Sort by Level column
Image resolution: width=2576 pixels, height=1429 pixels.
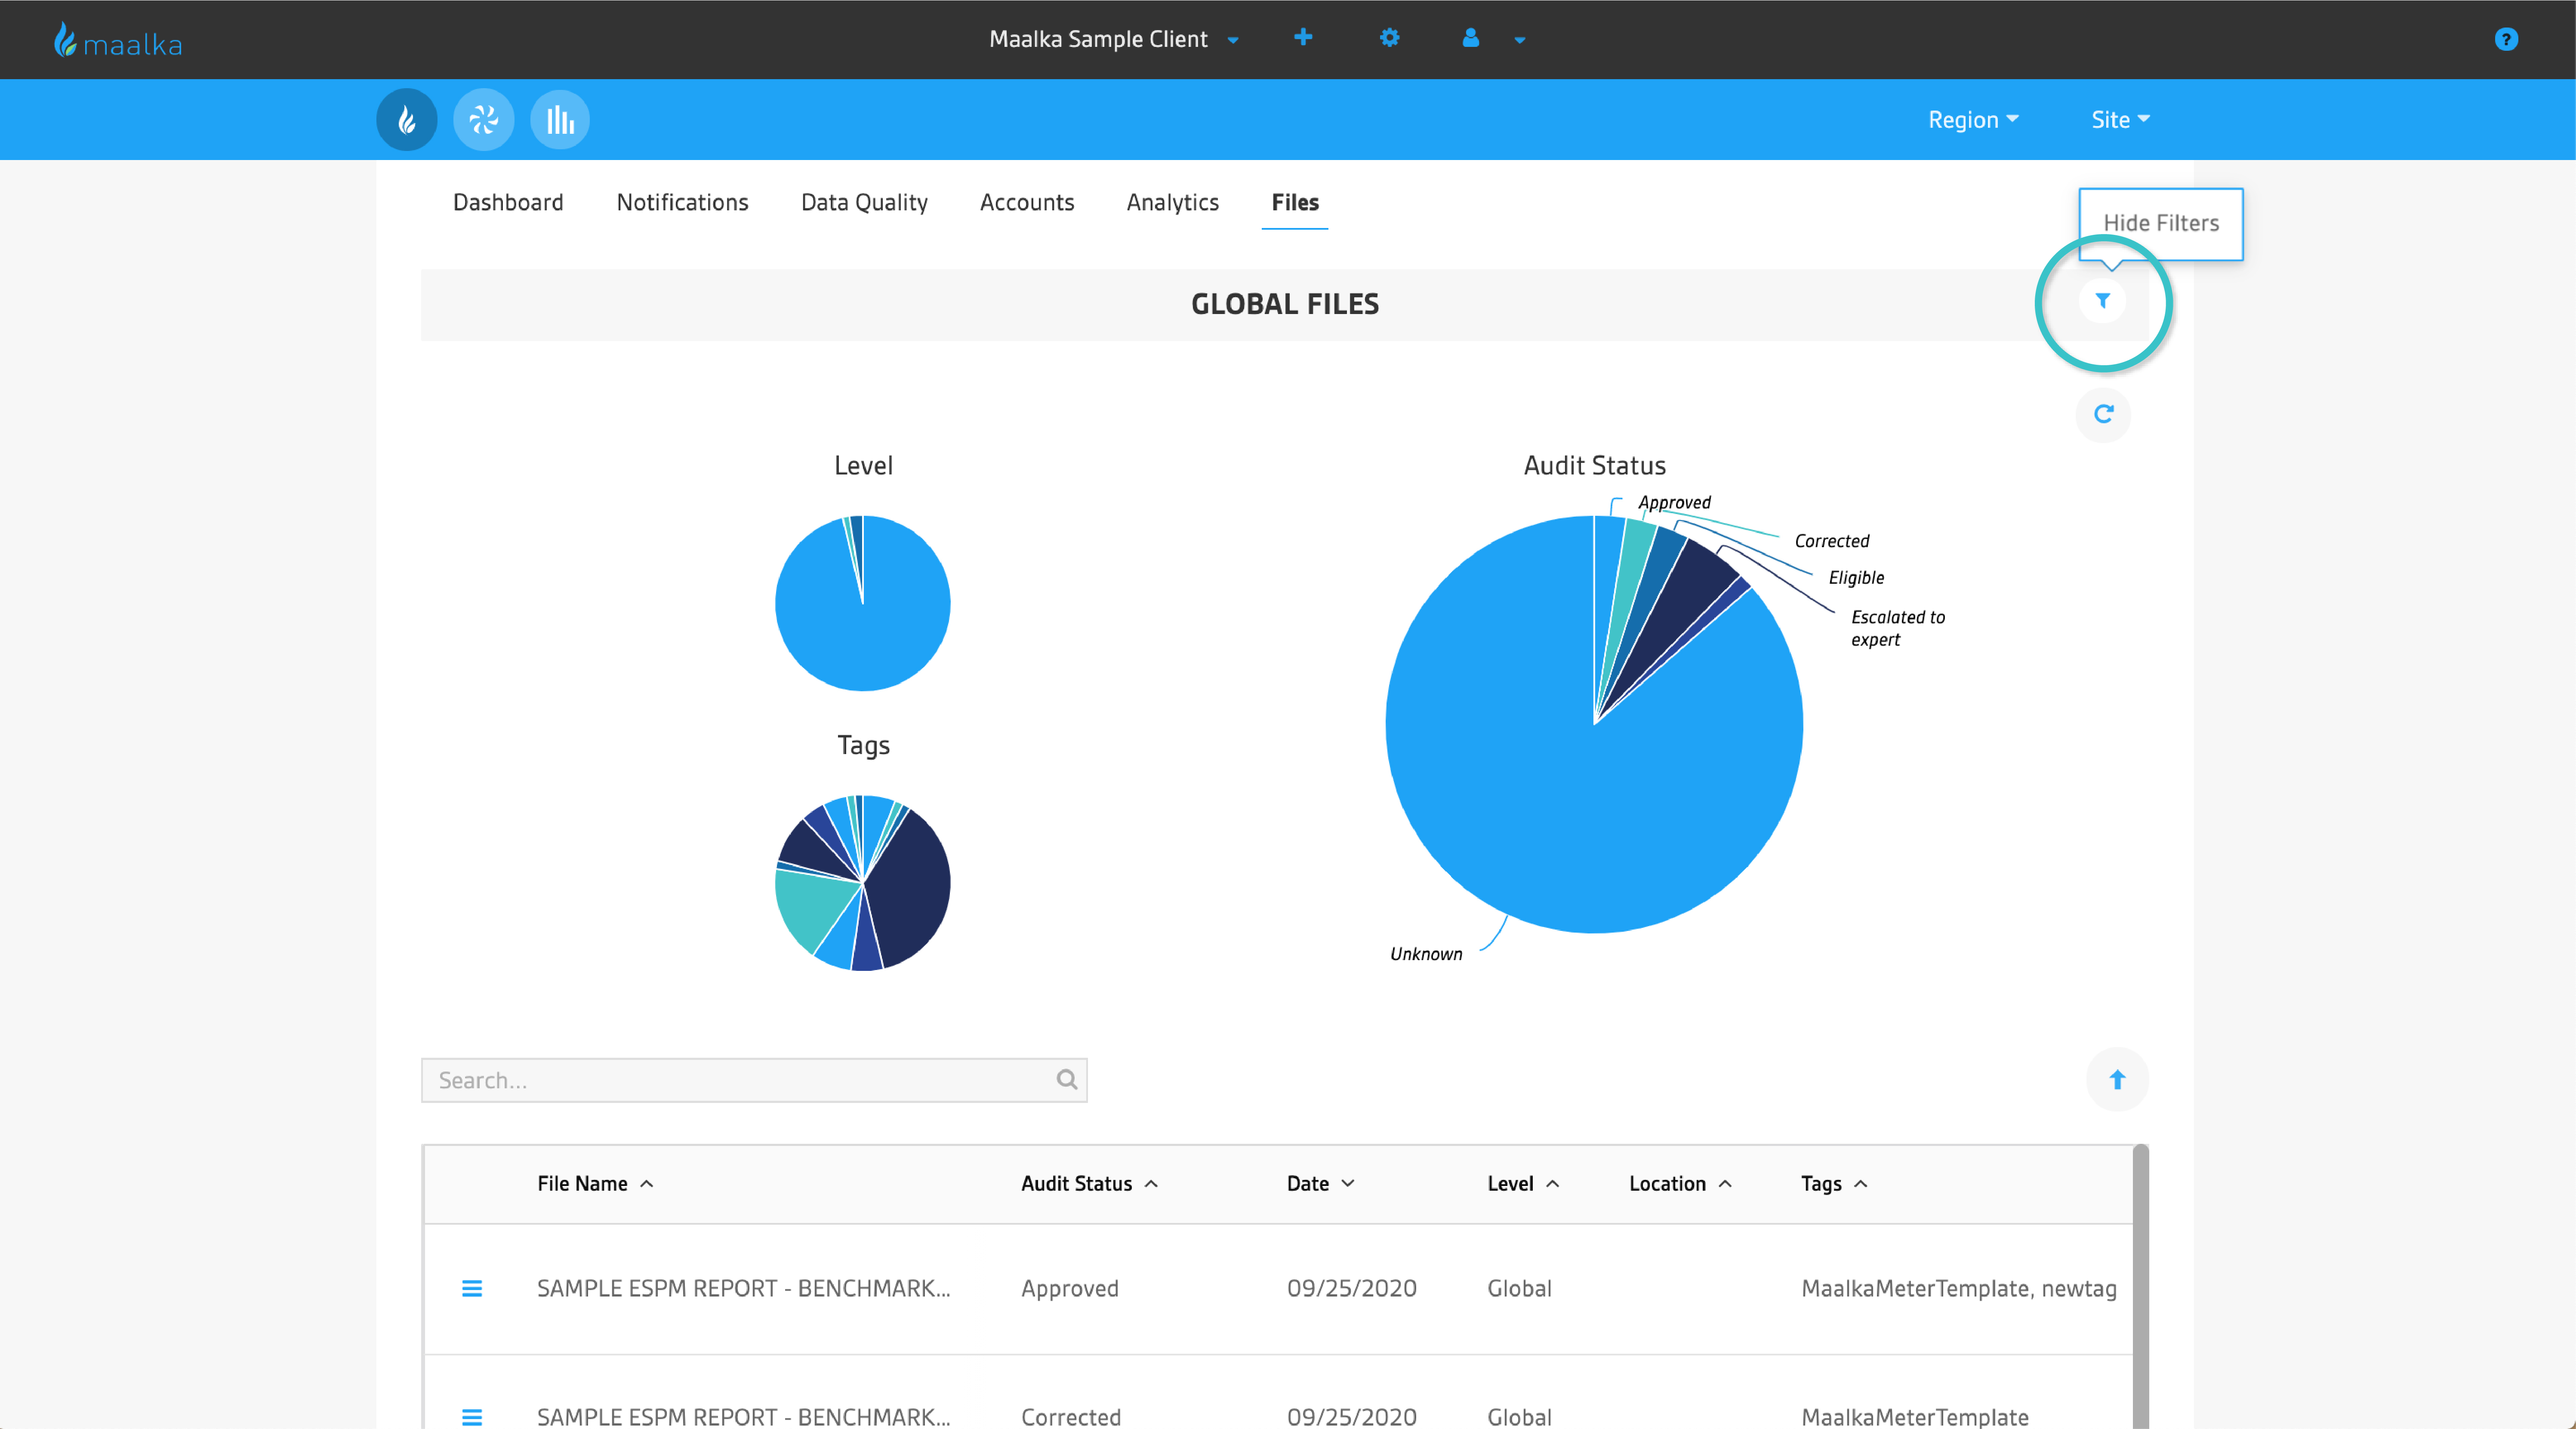(x=1523, y=1184)
